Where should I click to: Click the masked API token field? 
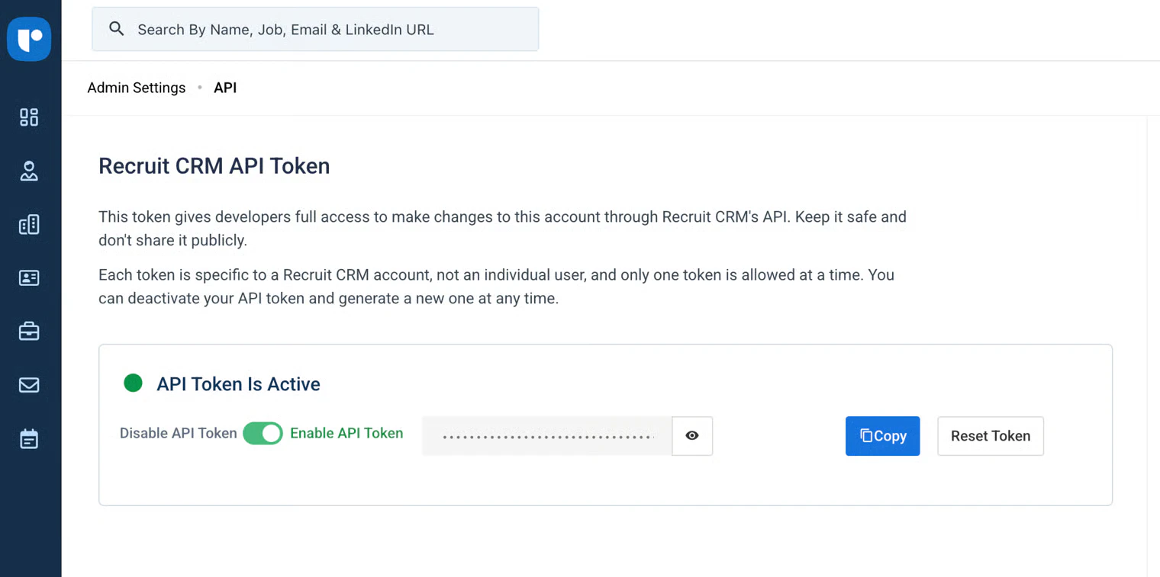547,436
